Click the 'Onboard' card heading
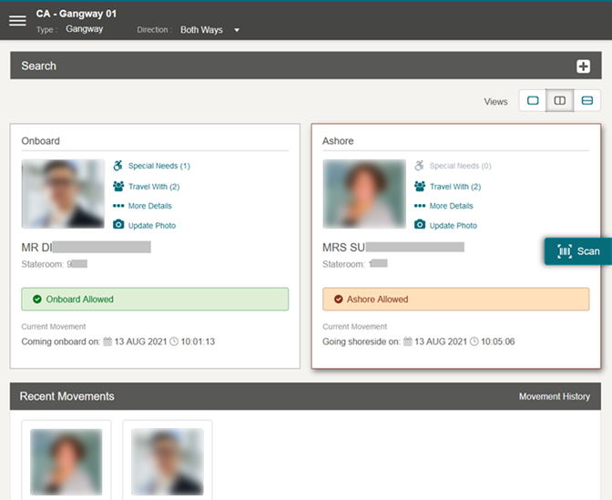Screen dimensions: 612x500 (x=41, y=141)
